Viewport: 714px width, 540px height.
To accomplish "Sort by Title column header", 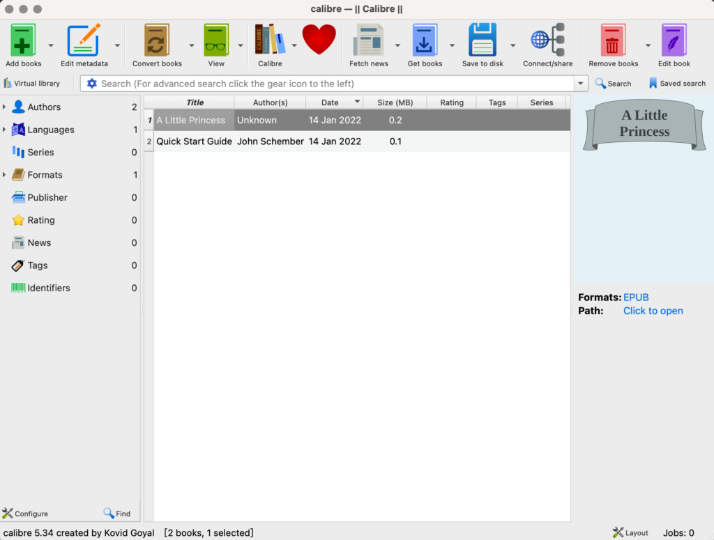I will [x=195, y=102].
